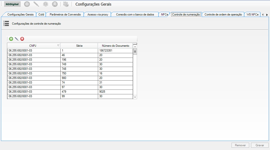Click the grayed-out add icon in top toolbar
270x150 pixels.
[27, 4]
